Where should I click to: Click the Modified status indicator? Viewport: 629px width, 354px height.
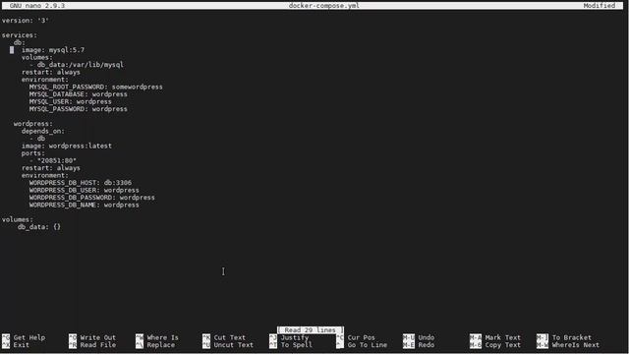(x=600, y=6)
